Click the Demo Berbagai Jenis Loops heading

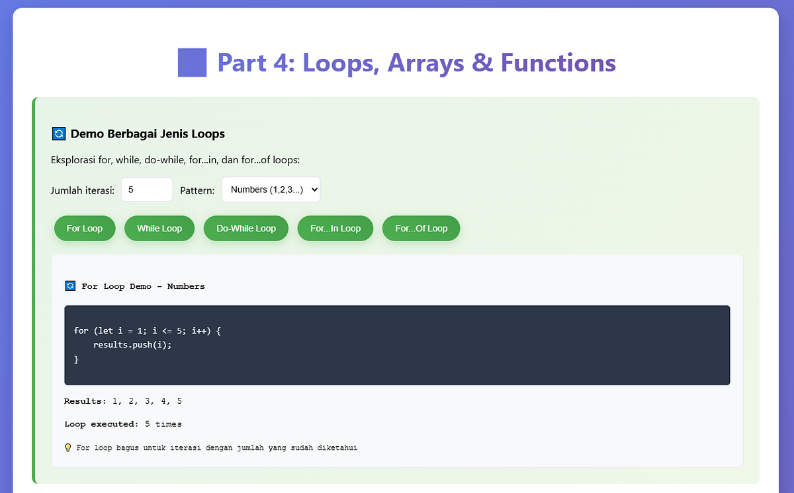click(x=148, y=134)
